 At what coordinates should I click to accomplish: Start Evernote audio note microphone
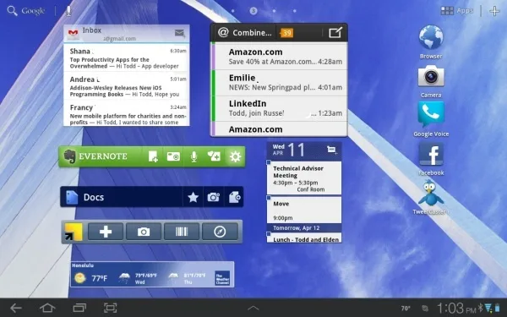pyautogui.click(x=194, y=156)
